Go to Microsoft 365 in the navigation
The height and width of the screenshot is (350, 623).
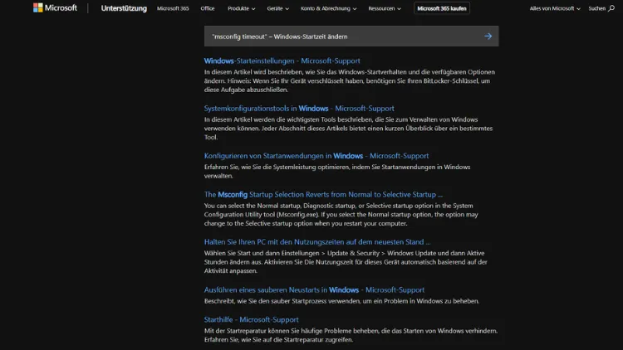pos(173,8)
